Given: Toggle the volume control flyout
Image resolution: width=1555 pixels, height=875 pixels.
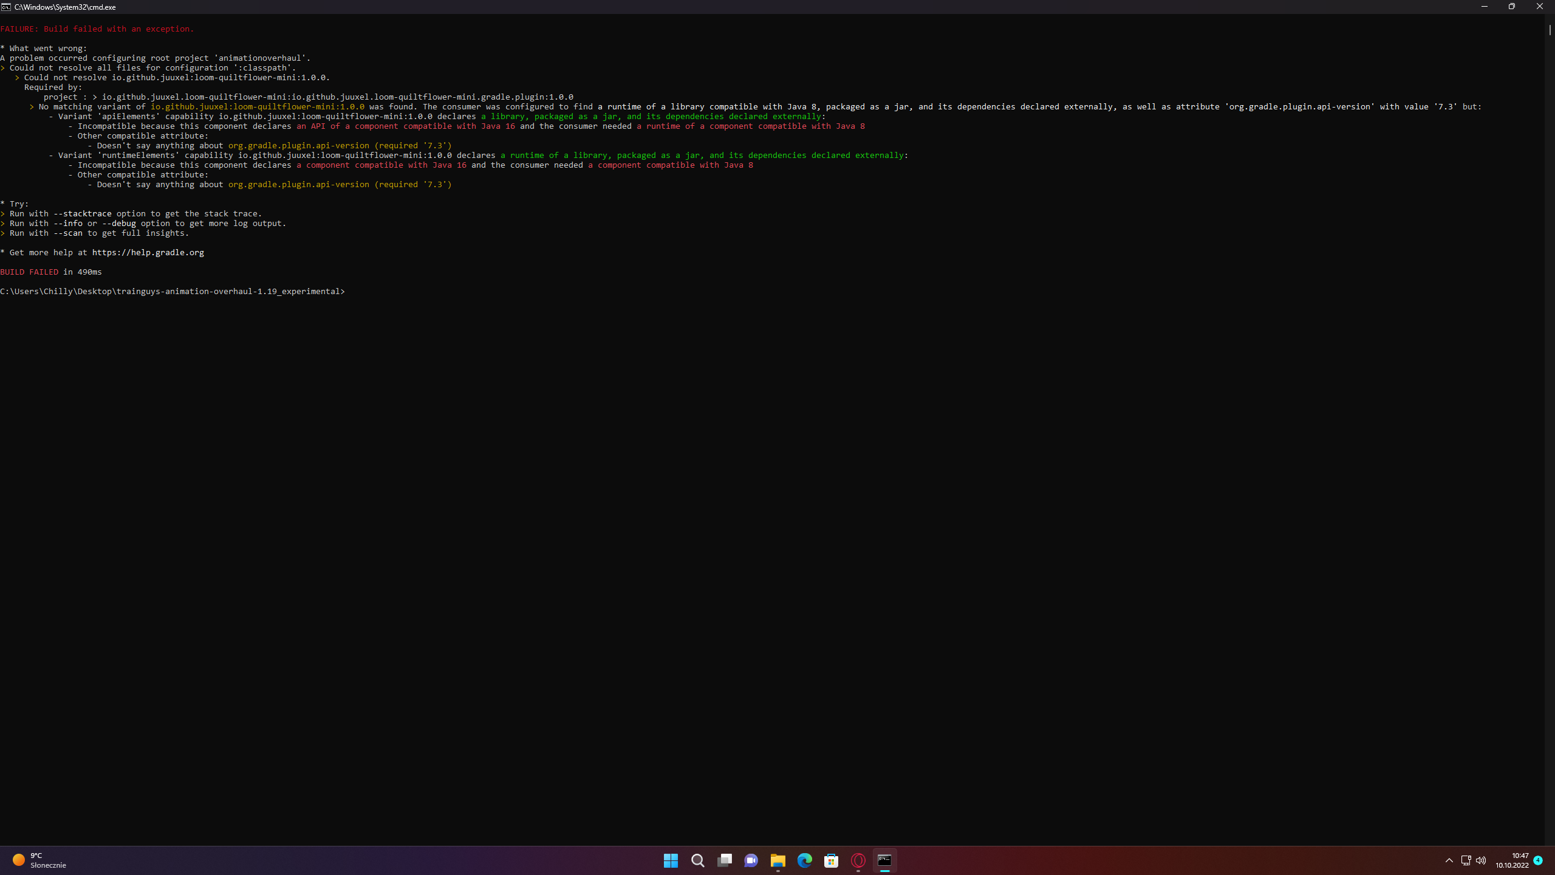Looking at the screenshot, I should click(1480, 860).
